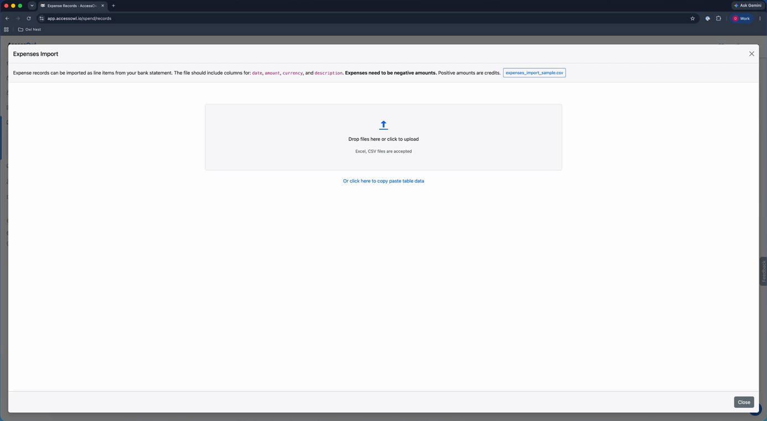Image resolution: width=767 pixels, height=421 pixels.
Task: View site information icon in address bar
Action: [x=42, y=18]
